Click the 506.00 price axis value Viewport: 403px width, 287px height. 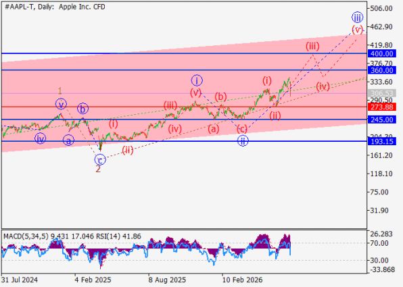click(381, 9)
